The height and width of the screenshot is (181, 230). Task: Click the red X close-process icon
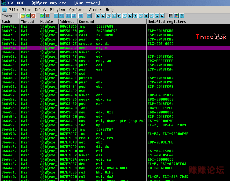tap(34, 16)
